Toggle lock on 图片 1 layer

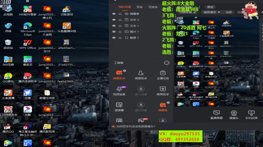120,32
